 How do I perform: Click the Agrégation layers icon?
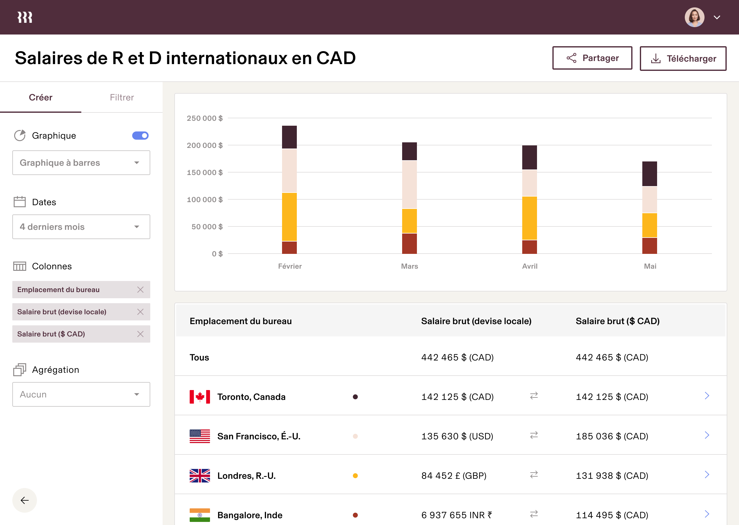pyautogui.click(x=20, y=369)
